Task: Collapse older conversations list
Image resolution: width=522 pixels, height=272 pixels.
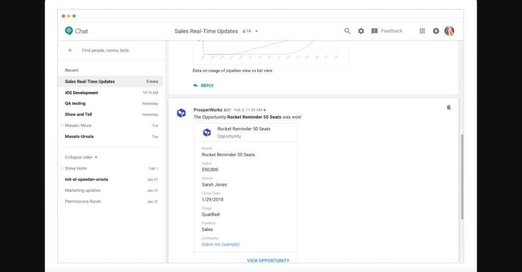Action: 81,157
